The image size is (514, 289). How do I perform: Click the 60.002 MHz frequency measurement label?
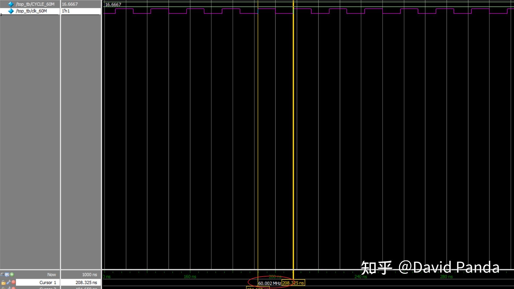point(269,283)
